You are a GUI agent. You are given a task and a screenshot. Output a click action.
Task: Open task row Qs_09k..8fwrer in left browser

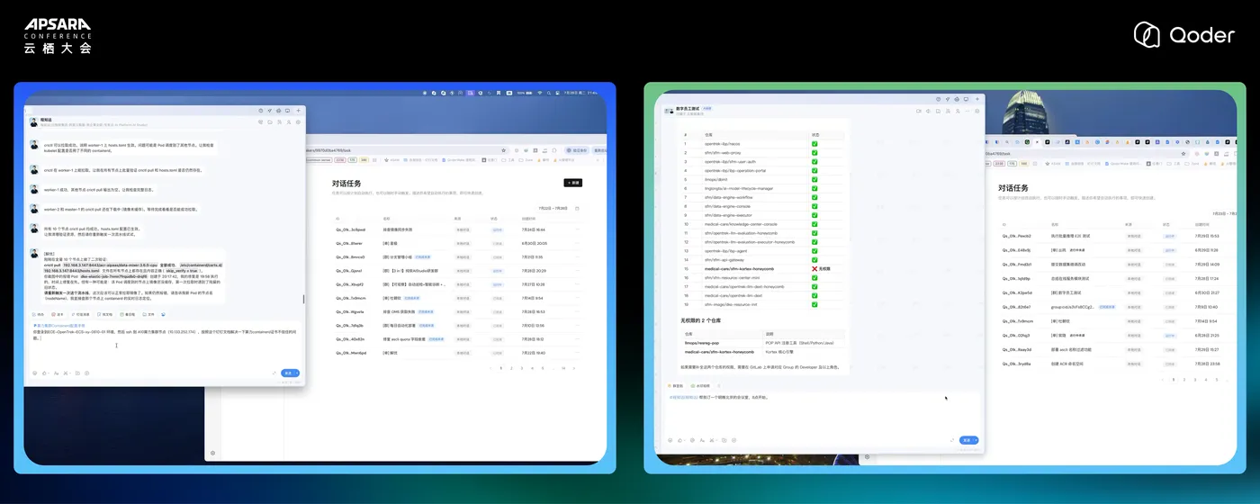tap(459, 243)
